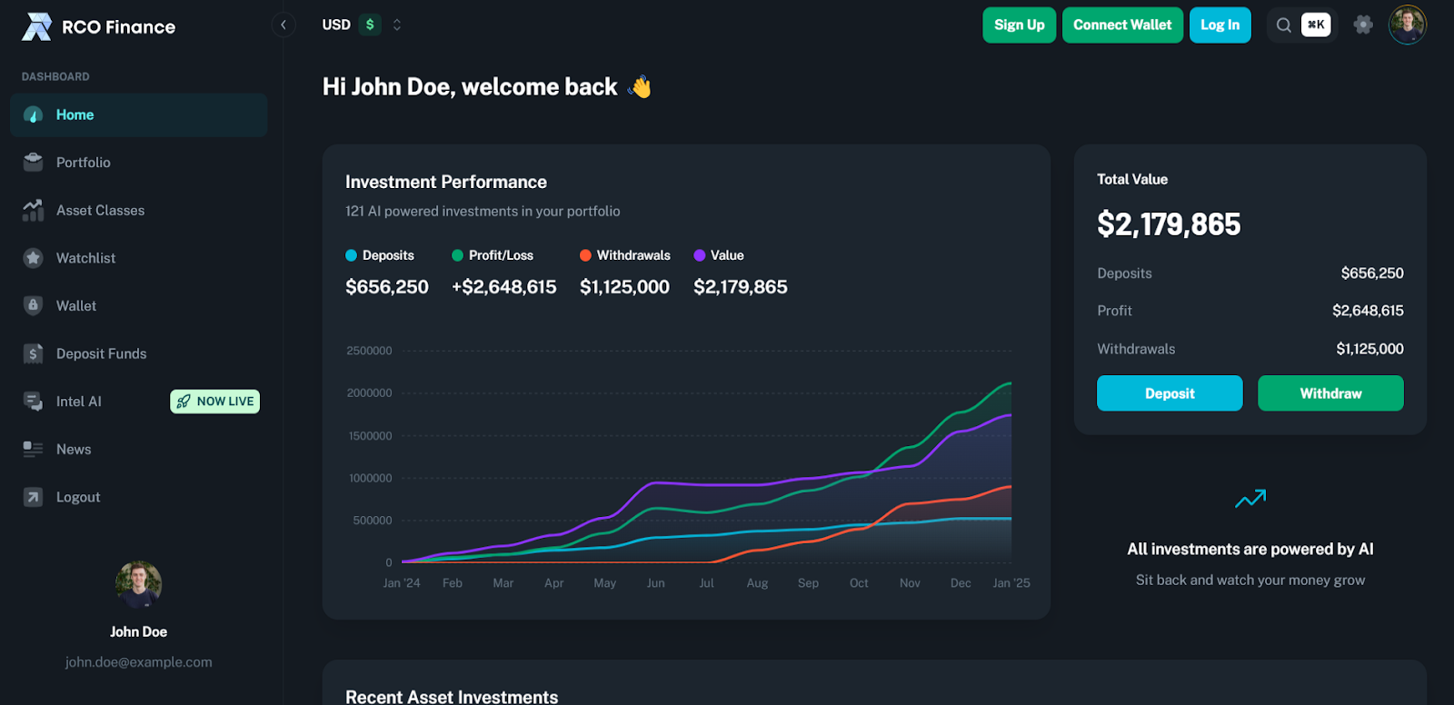1454x705 pixels.
Task: Click the Wallet lock icon
Action: pos(34,306)
